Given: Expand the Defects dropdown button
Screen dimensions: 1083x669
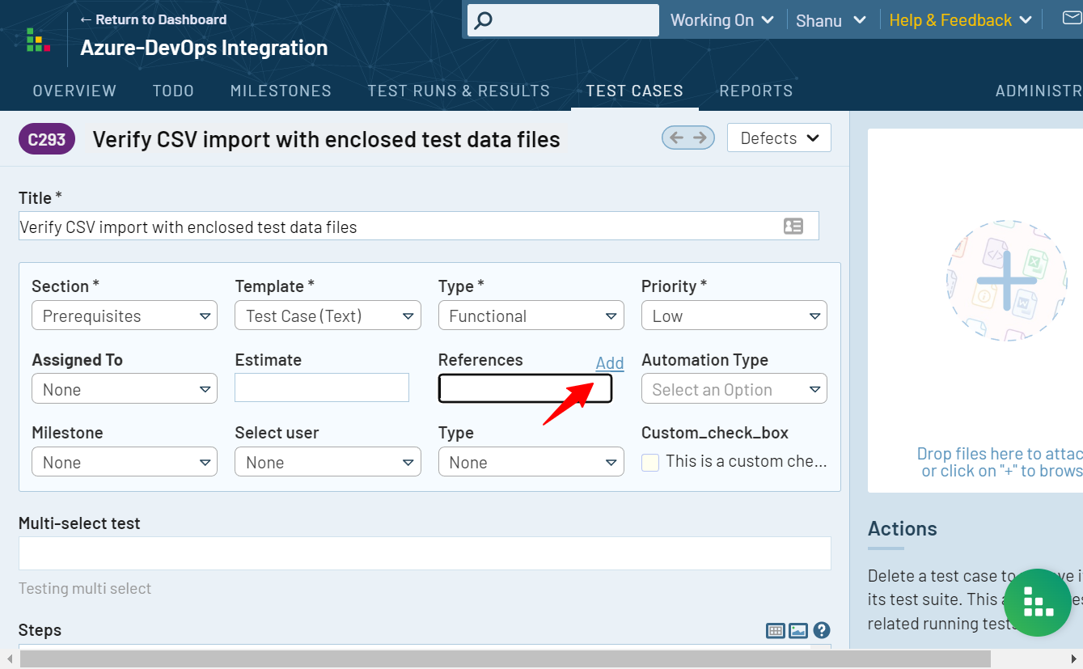Looking at the screenshot, I should pos(779,138).
